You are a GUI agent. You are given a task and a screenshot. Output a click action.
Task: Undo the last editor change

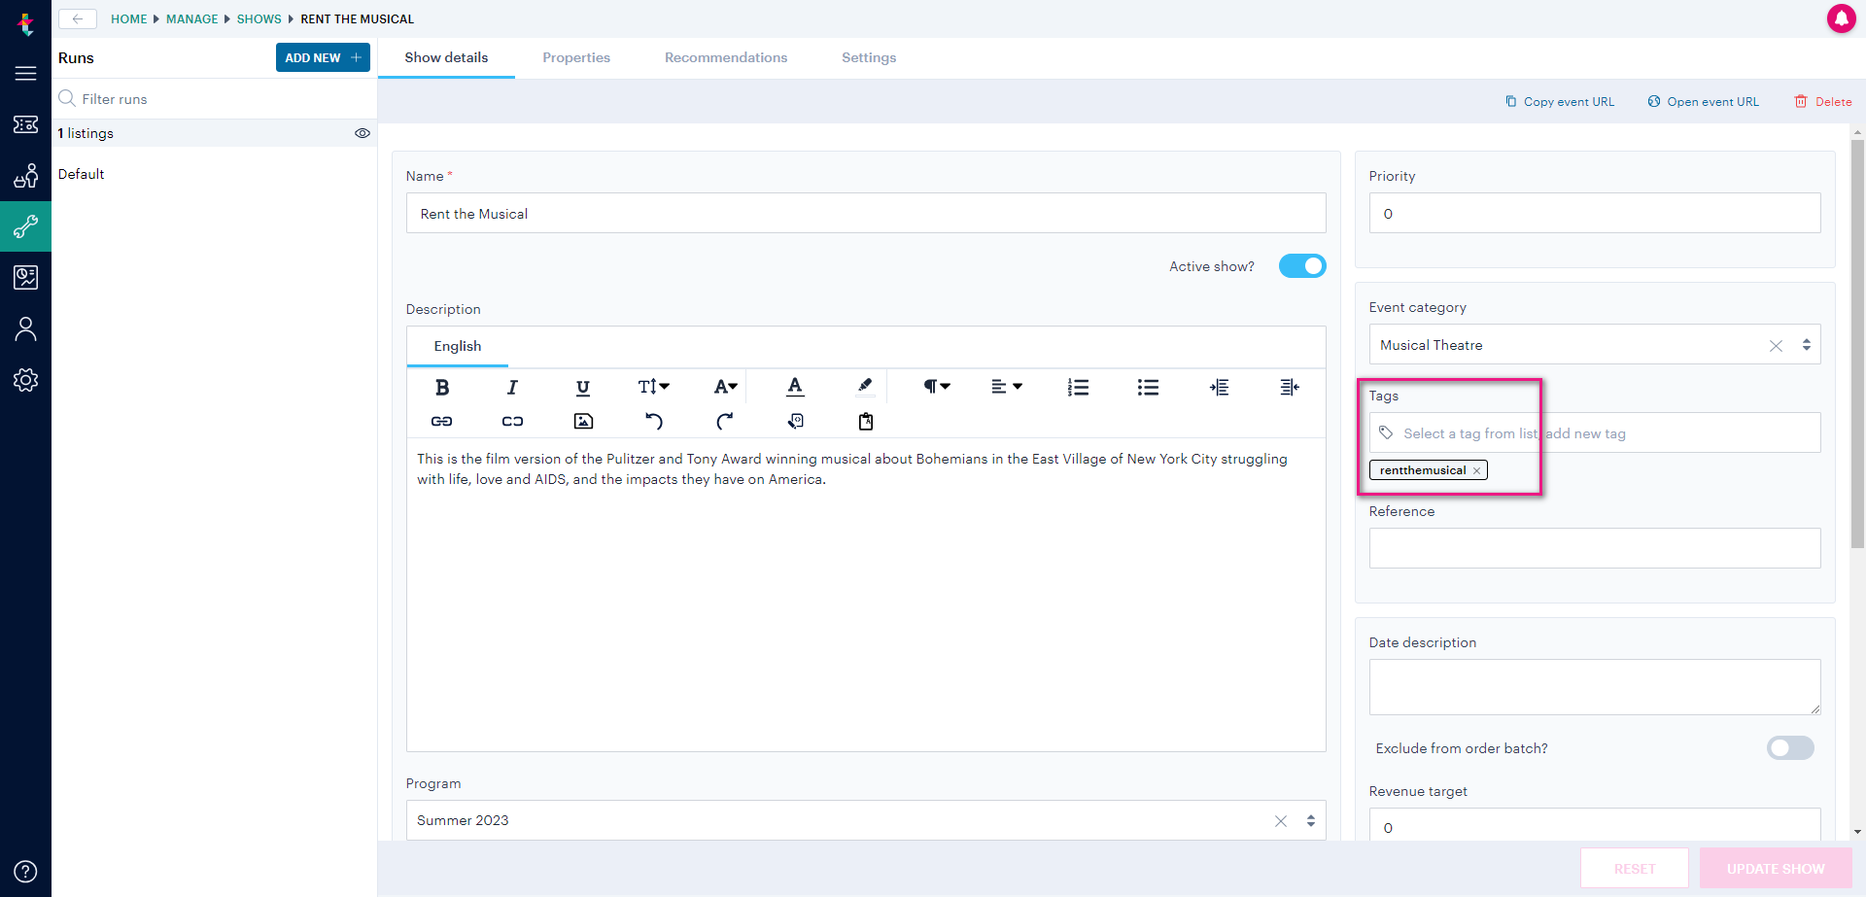(x=654, y=422)
